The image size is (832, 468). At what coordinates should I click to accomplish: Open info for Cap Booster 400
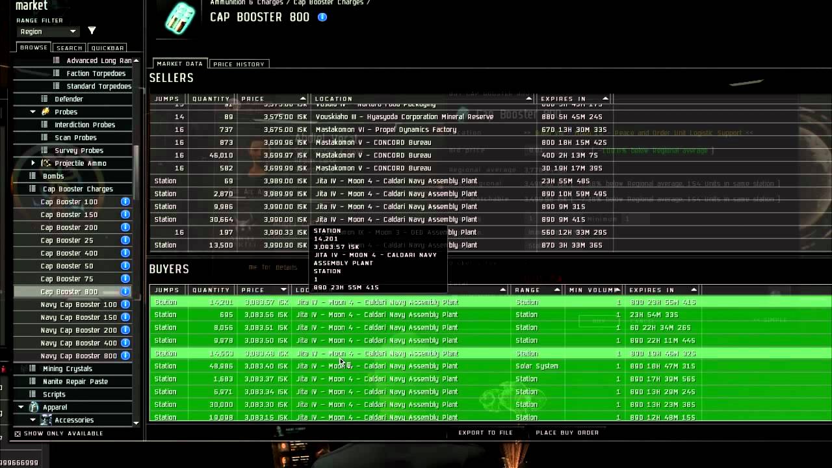[x=125, y=253]
